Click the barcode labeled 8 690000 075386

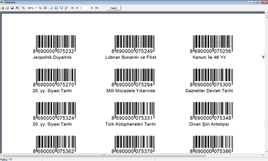211,145
